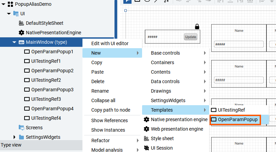Open the Data controls submenu arrow
This screenshot has width=276, height=152.
(x=205, y=81)
